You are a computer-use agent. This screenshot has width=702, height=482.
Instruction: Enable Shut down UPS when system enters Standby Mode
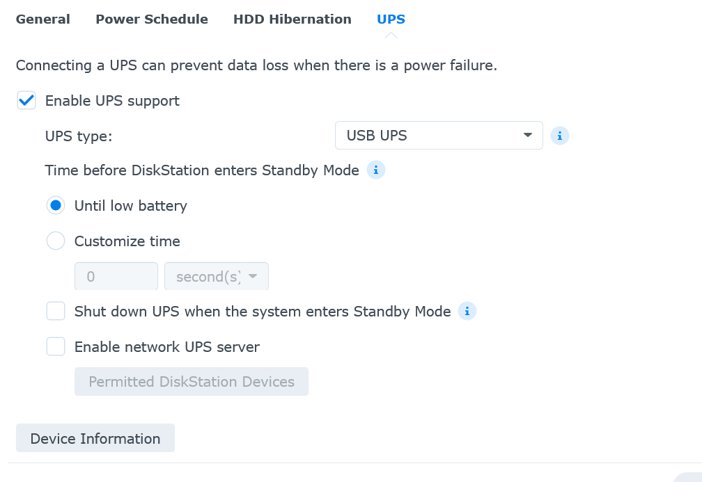[x=56, y=311]
